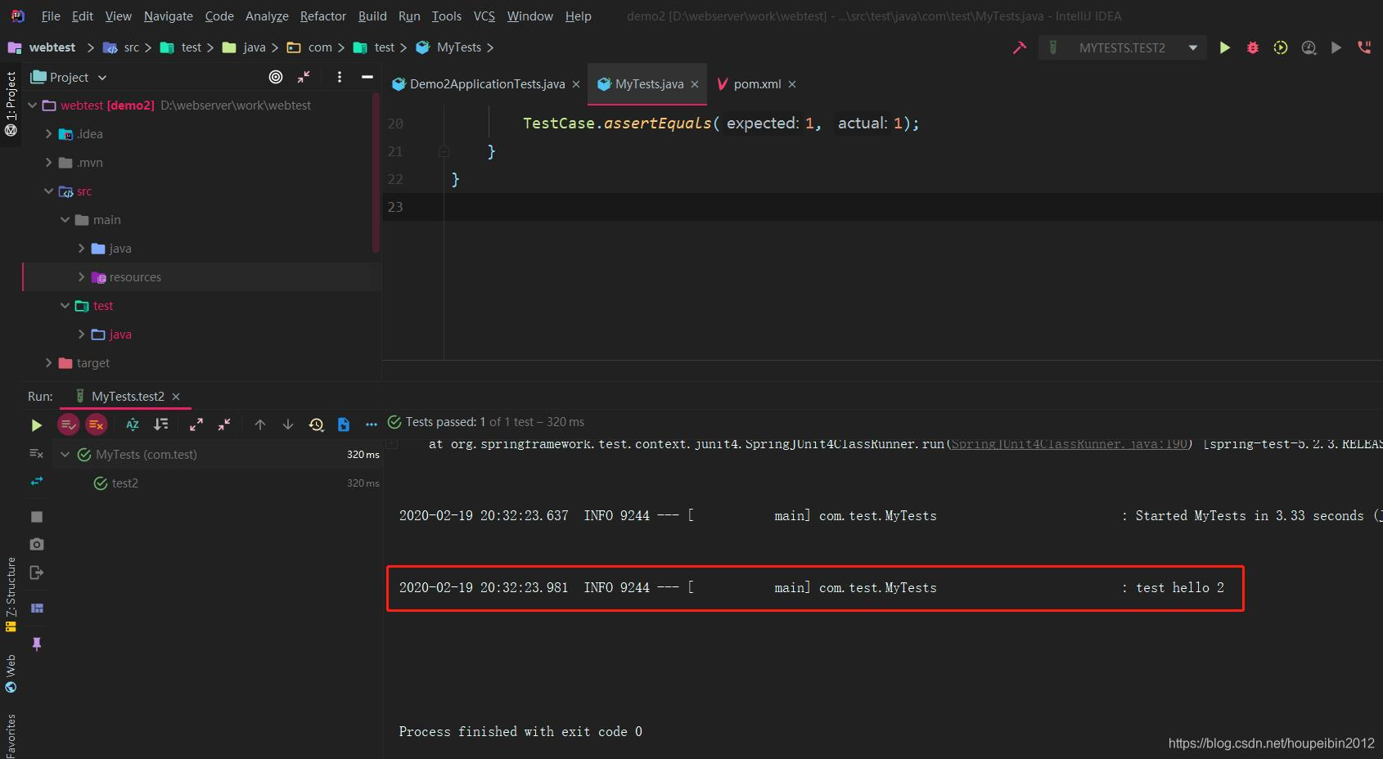Collapse all test results

[224, 424]
